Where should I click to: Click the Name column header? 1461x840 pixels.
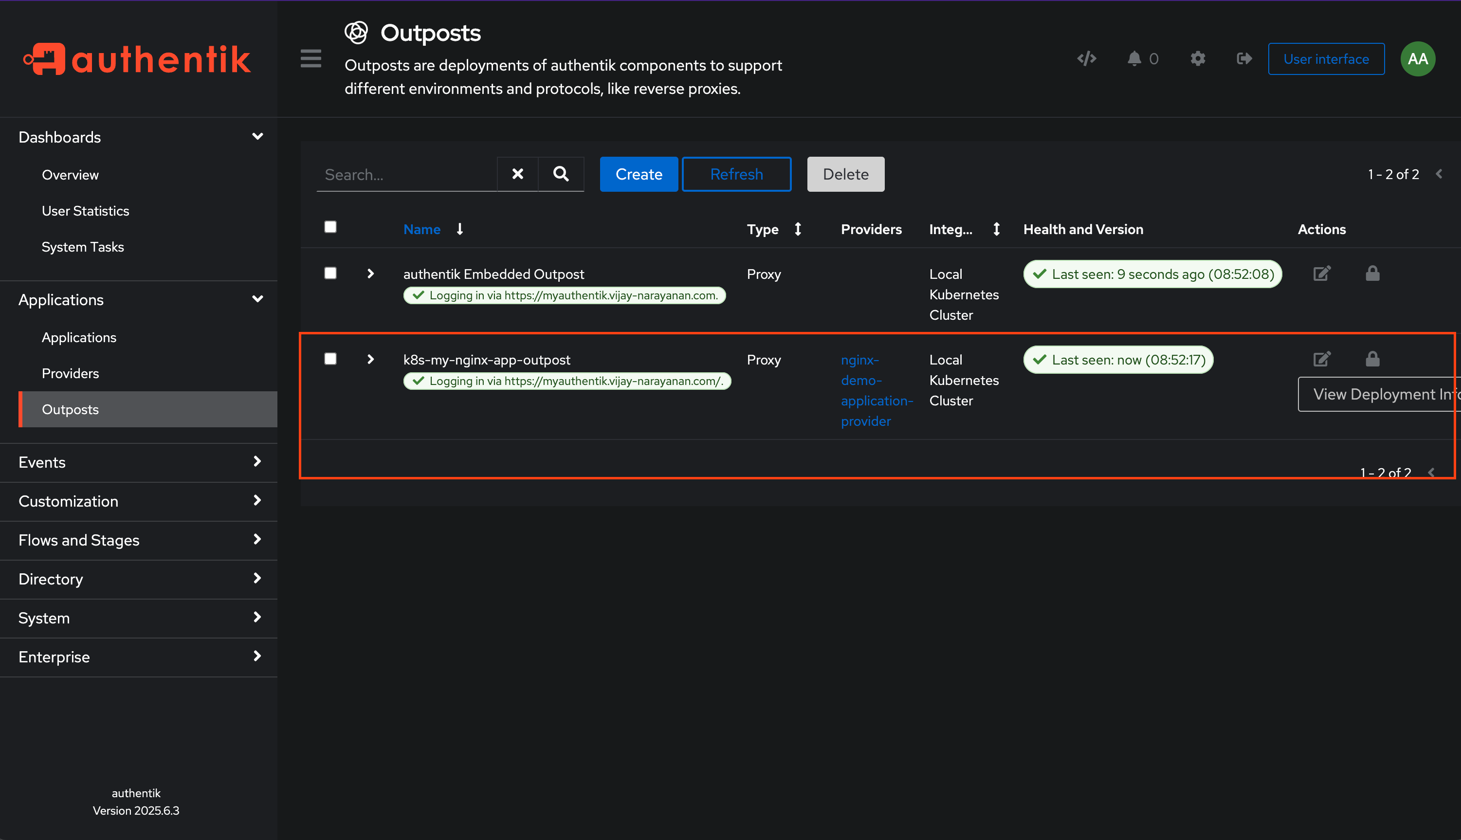pyautogui.click(x=421, y=229)
